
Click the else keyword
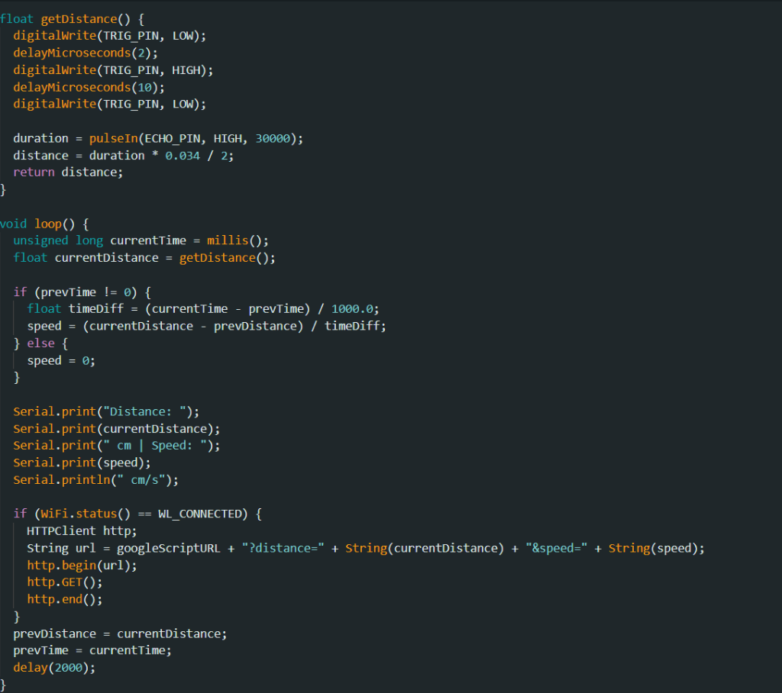[x=40, y=343]
